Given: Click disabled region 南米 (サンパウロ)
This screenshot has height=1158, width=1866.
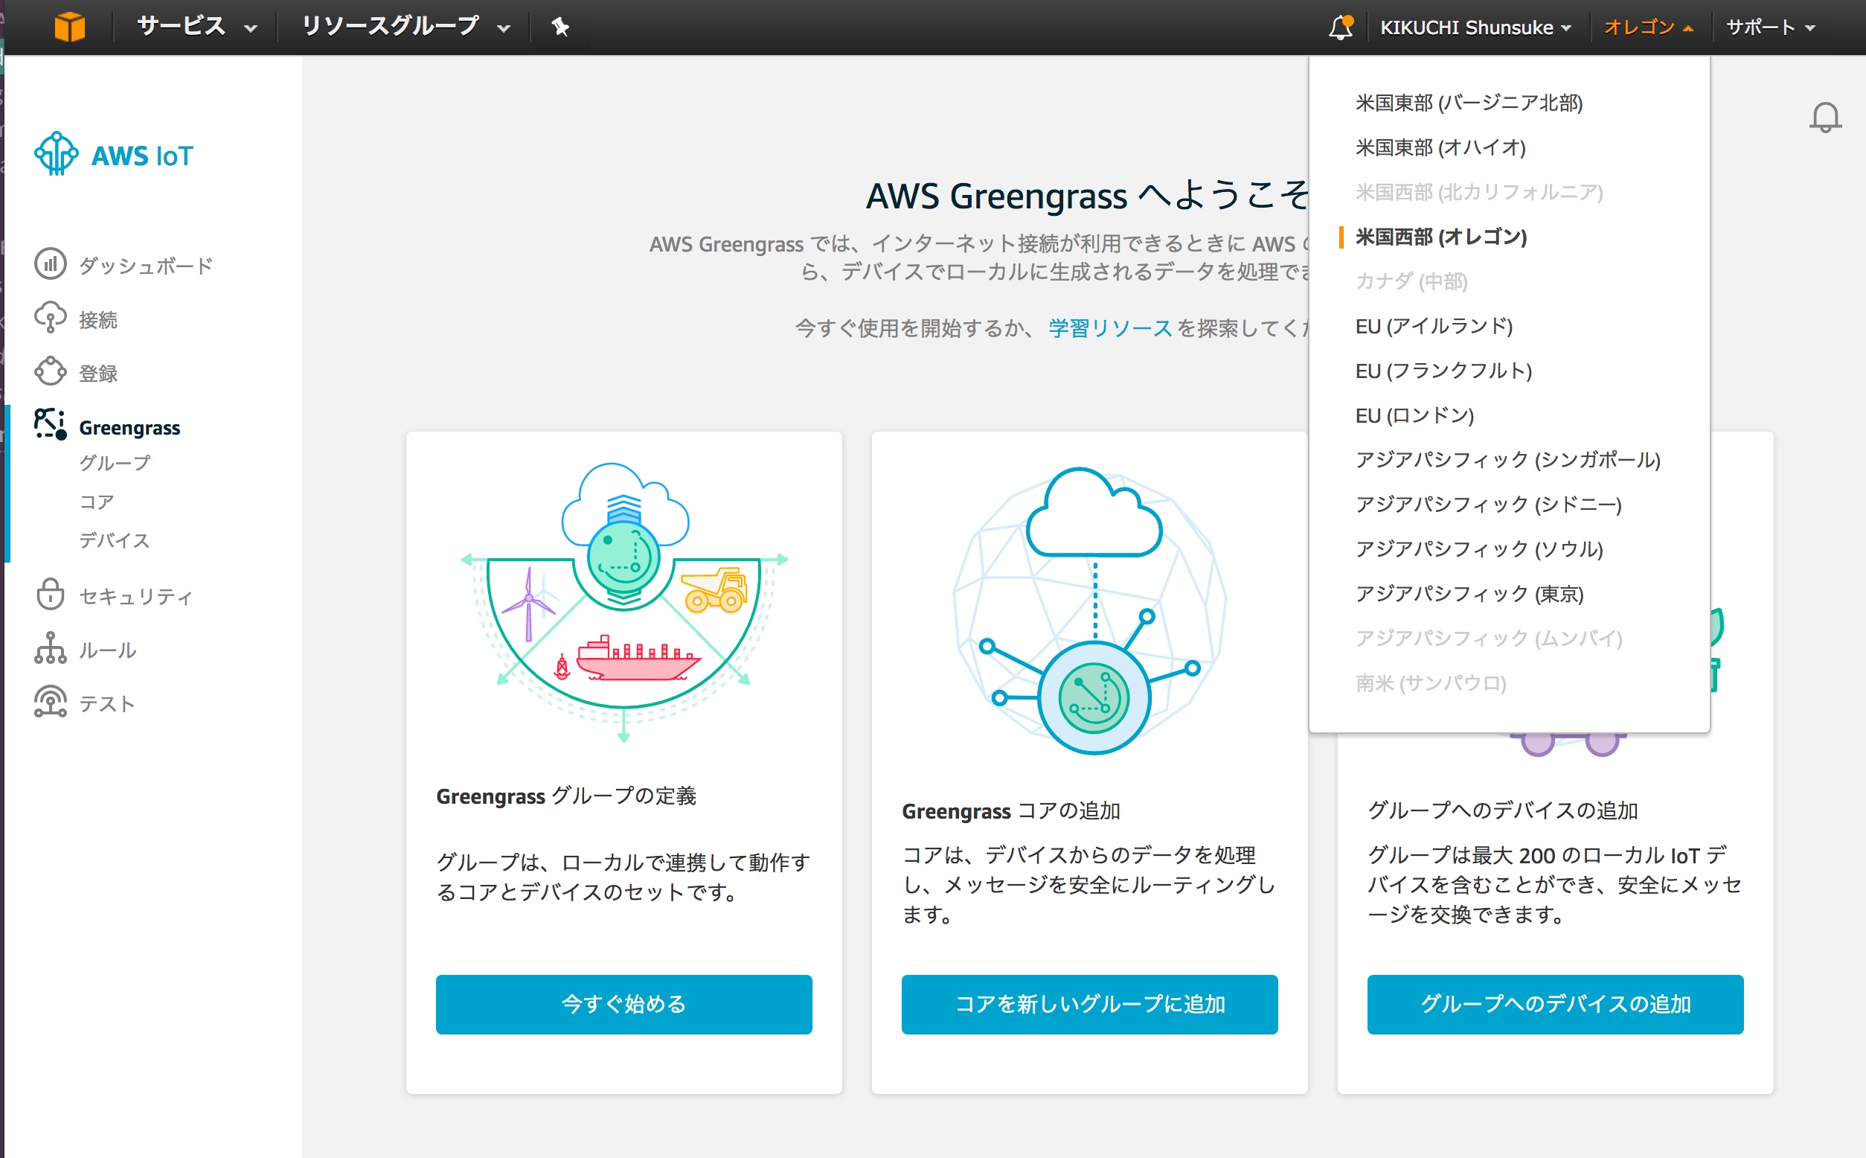Looking at the screenshot, I should point(1430,682).
